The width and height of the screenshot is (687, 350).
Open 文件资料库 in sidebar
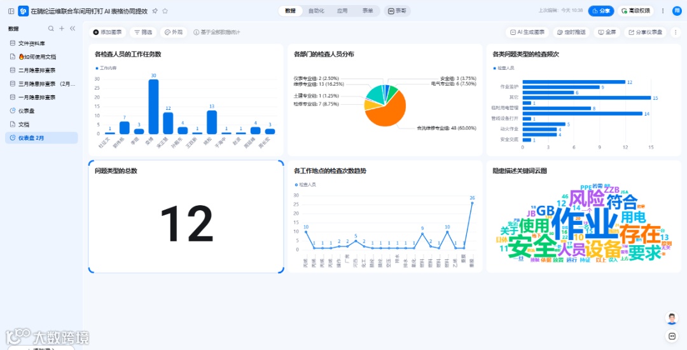(41, 43)
